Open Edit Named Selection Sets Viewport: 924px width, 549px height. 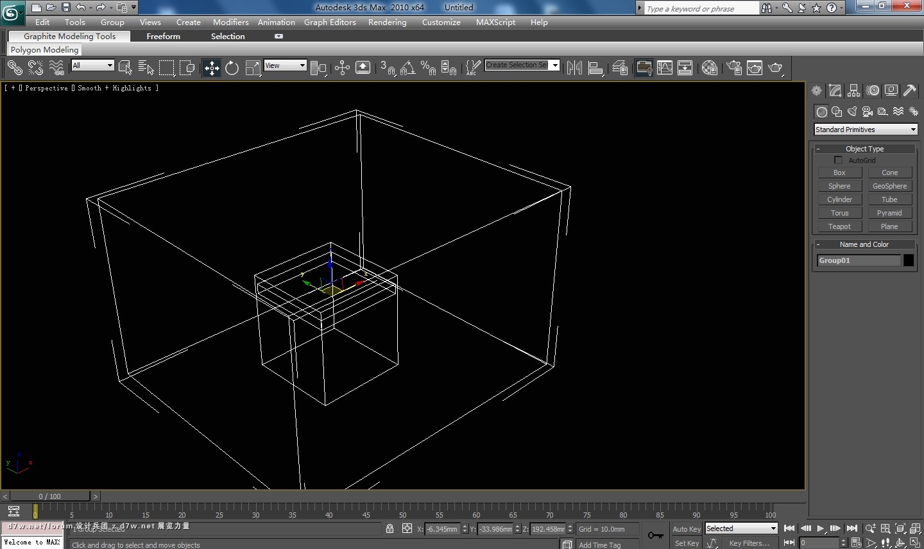point(473,67)
